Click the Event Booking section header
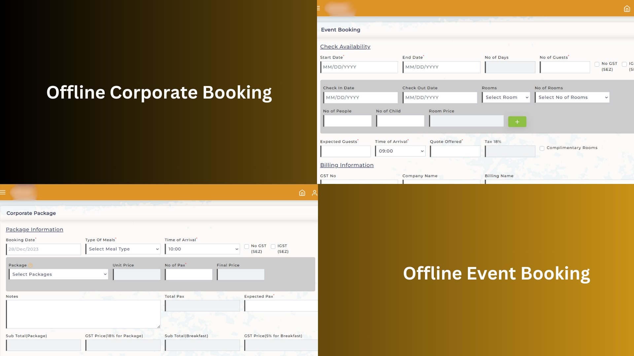This screenshot has height=356, width=634. coord(340,29)
